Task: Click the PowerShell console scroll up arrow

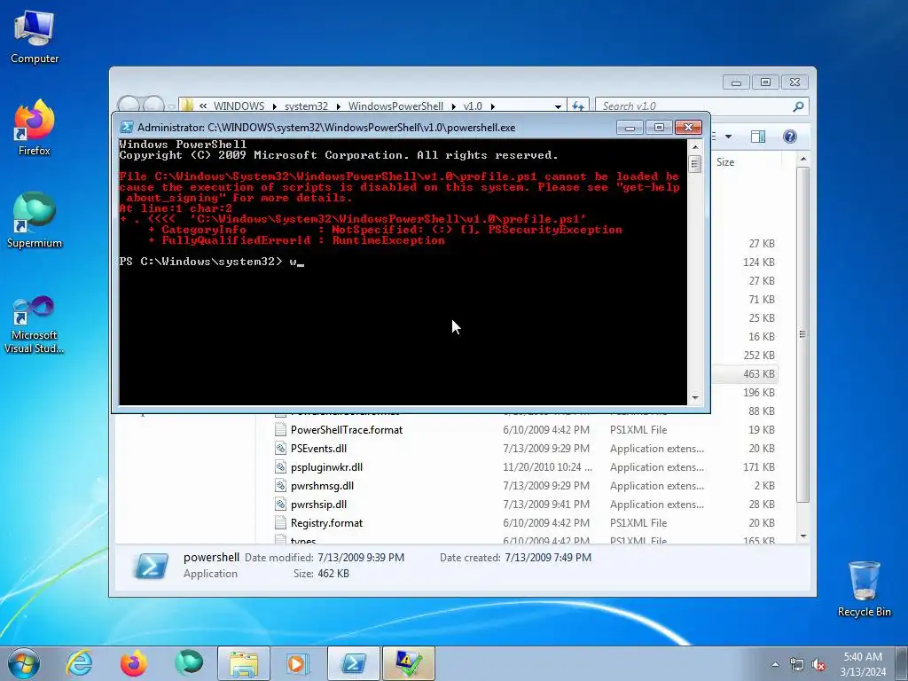Action: [695, 147]
